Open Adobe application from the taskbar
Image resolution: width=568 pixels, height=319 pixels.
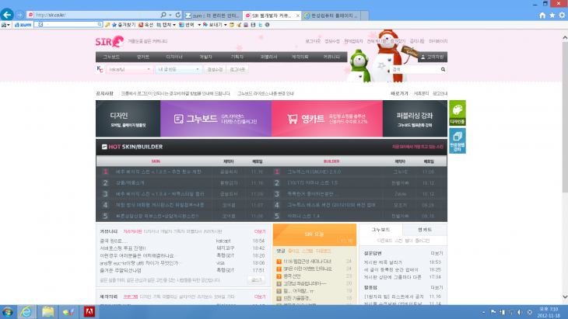[89, 311]
